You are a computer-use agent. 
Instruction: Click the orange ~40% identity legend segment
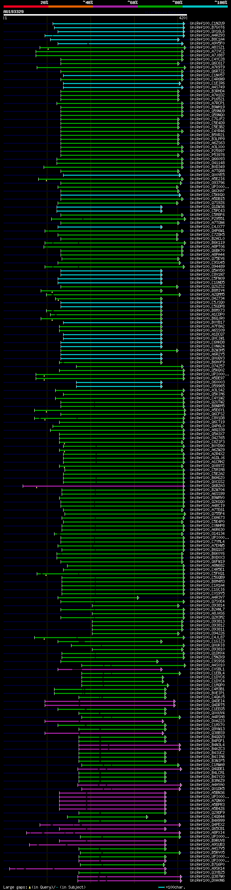pos(70,7)
